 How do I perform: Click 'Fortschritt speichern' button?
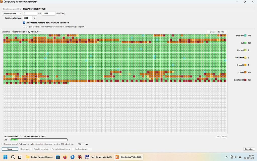click(61, 149)
